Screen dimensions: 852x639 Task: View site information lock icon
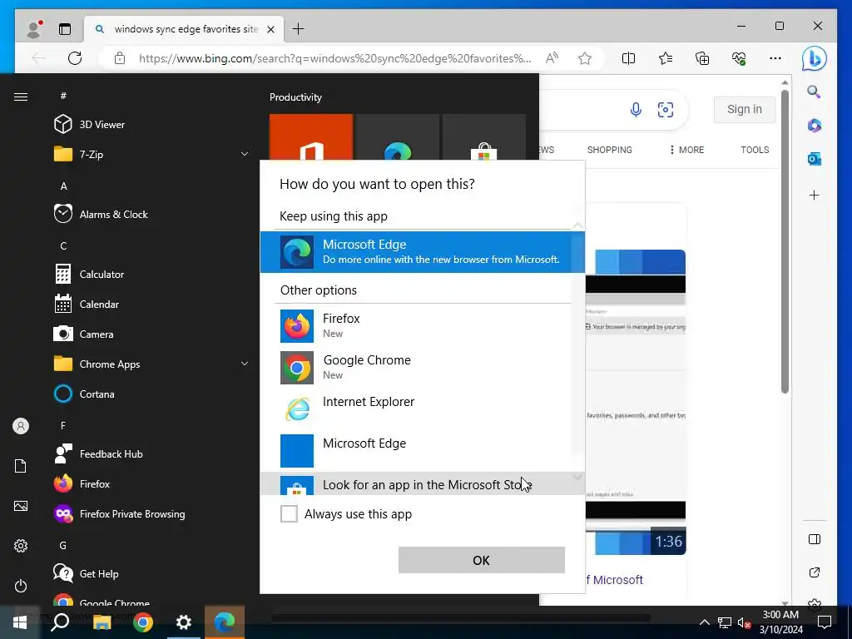(120, 58)
